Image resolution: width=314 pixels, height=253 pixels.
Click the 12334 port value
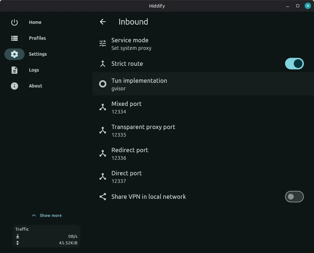coord(119,112)
